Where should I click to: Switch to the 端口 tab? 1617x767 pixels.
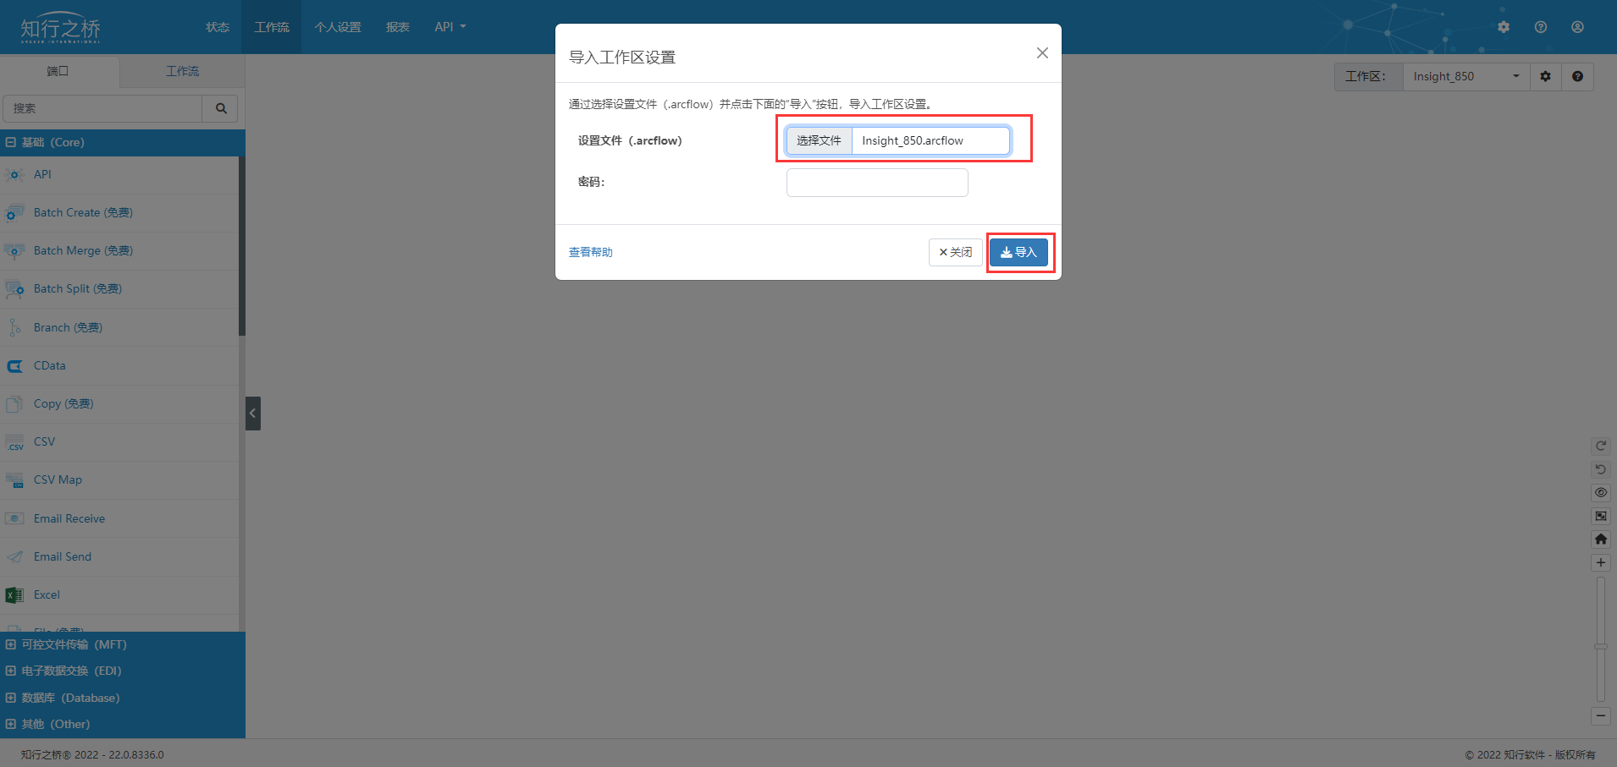click(58, 71)
